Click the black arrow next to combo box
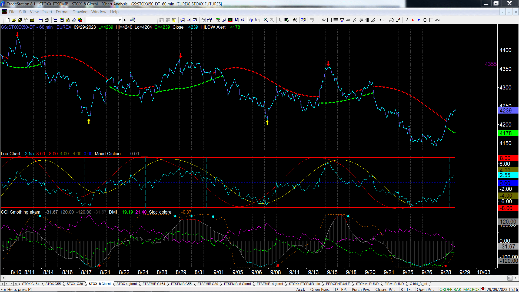 pos(125,20)
